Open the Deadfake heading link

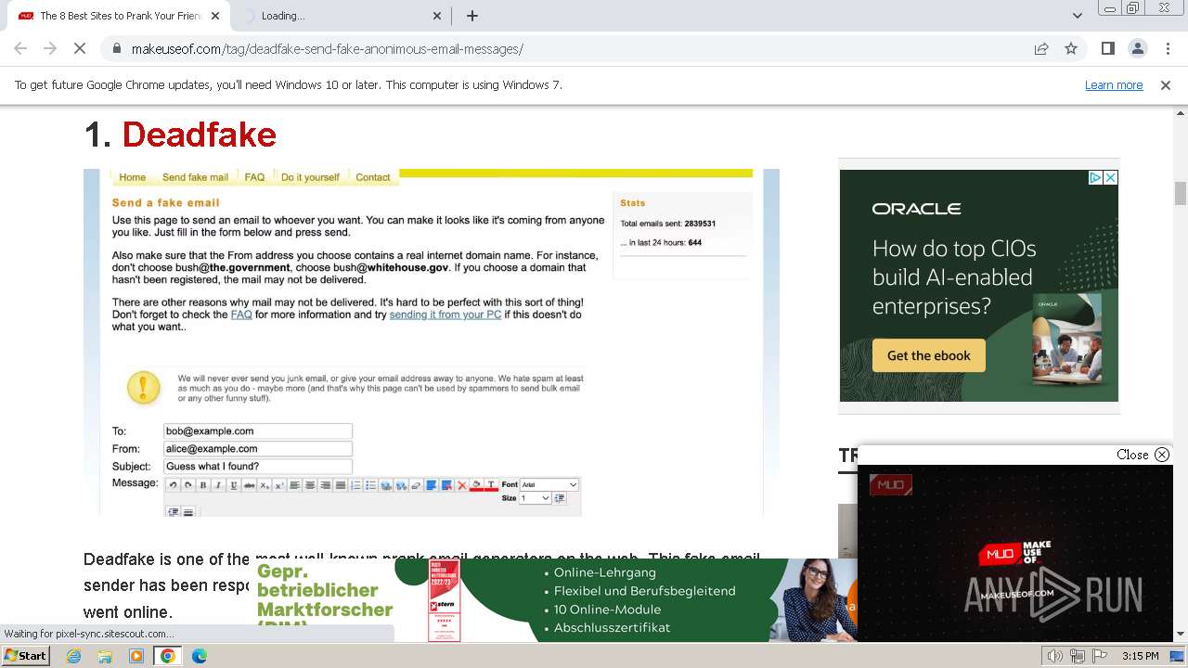[x=199, y=135]
